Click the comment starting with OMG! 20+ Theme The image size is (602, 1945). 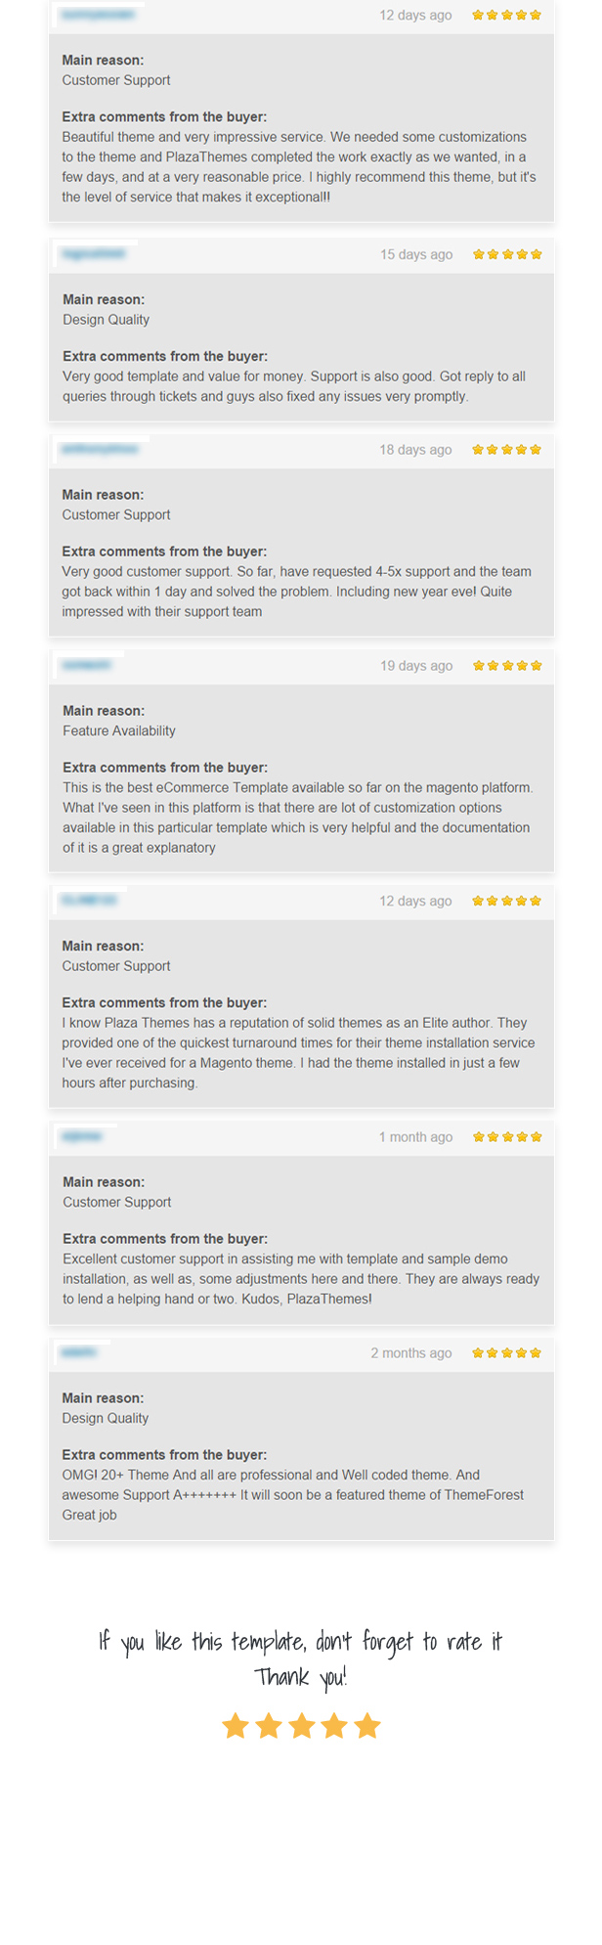coord(293,1495)
